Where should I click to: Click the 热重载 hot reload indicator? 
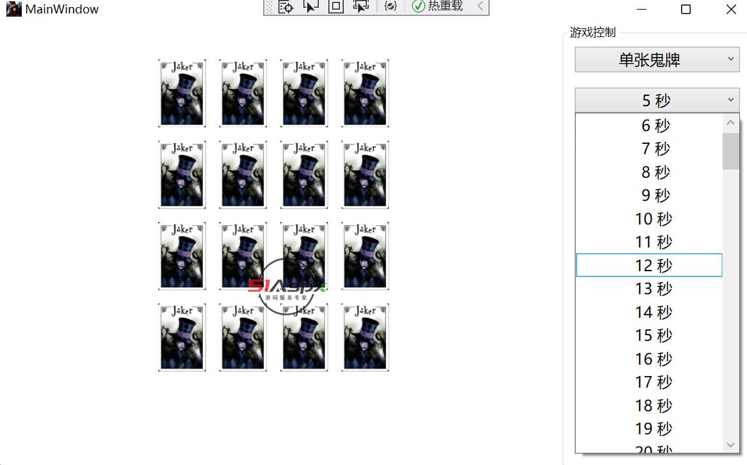(x=437, y=6)
